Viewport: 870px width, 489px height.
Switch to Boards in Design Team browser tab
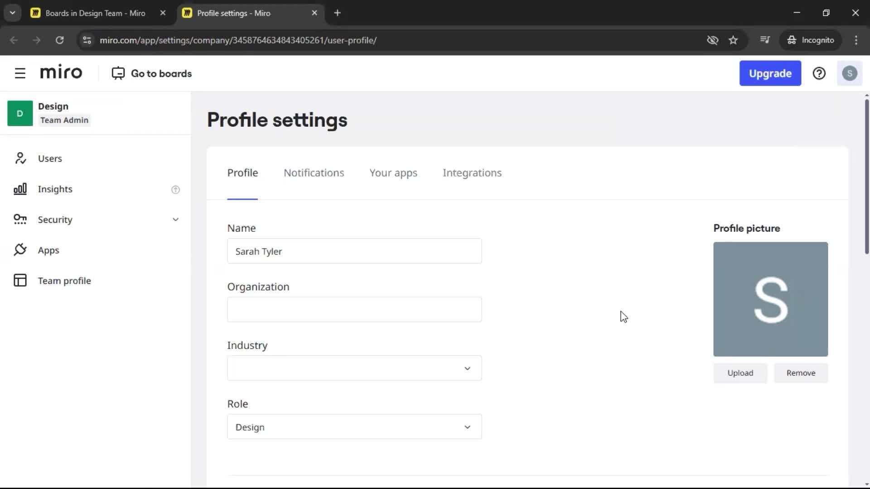[95, 13]
